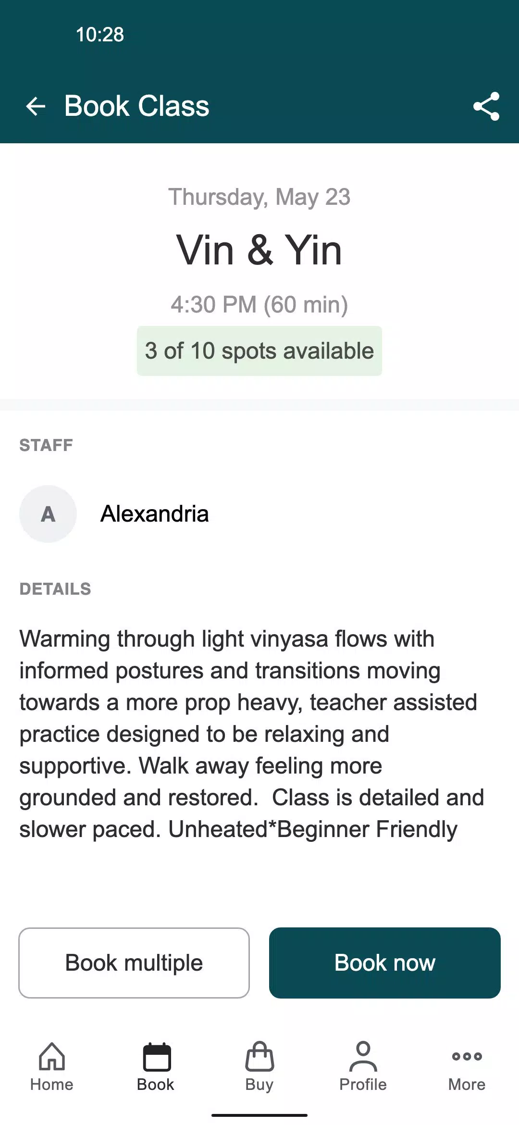Tap the Thursday, May 23 date text
The height and width of the screenshot is (1125, 519).
tap(259, 197)
